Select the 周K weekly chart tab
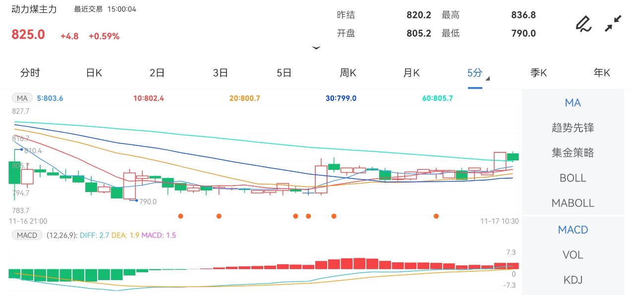634x295 pixels. click(348, 72)
